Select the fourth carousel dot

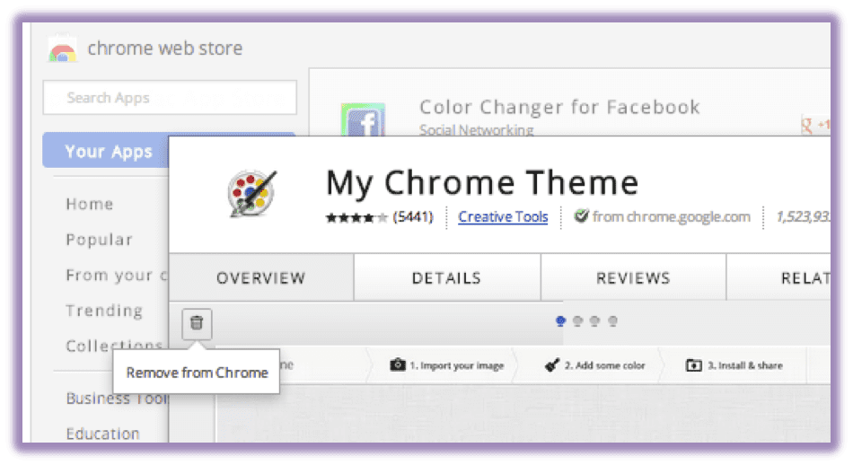tap(612, 320)
